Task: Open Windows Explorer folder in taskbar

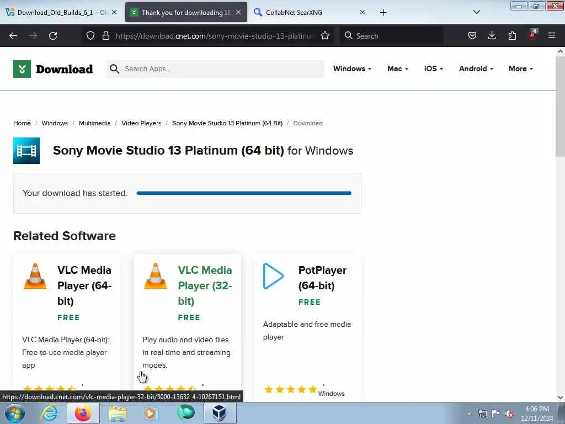Action: click(x=118, y=413)
